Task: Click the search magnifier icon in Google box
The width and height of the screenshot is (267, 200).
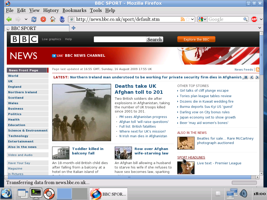Action: point(245,19)
